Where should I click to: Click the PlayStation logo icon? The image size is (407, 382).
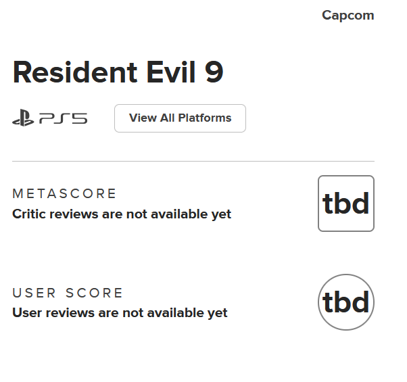click(23, 119)
